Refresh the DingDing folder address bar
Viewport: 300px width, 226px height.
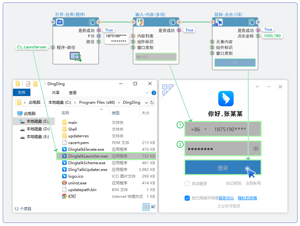[152, 102]
